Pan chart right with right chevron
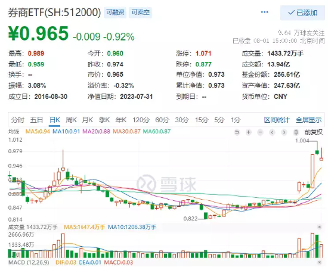The height and width of the screenshot is (267, 328). click(x=284, y=132)
